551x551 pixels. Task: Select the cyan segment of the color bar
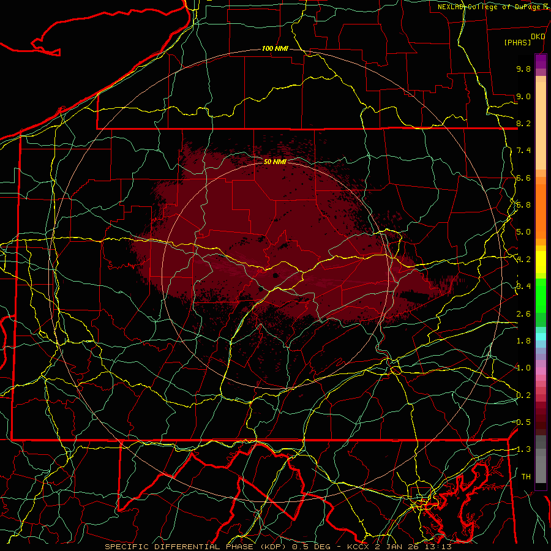[541, 337]
